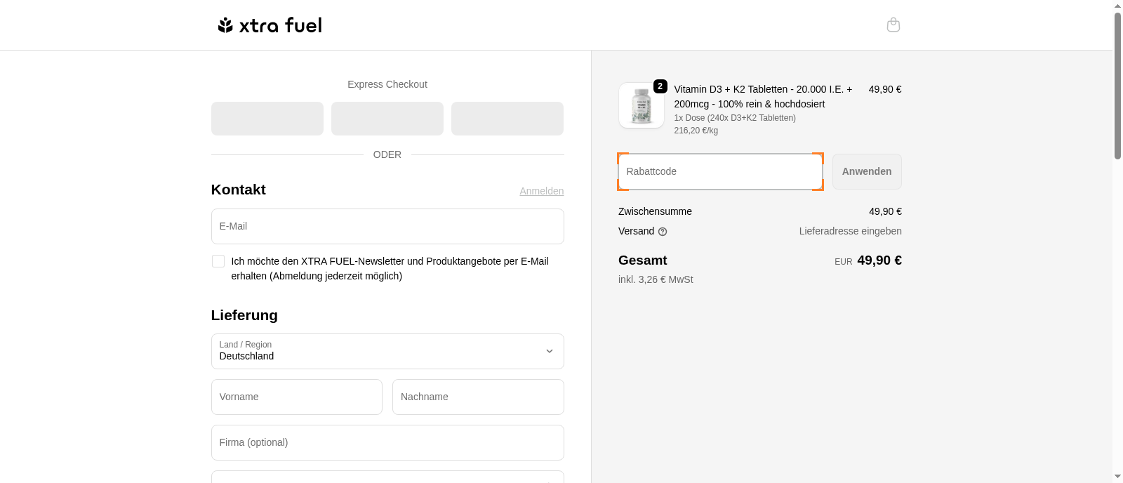Click the vertical page scrollbar thumb
Viewport: 1123px width, 483px height.
pos(1117,84)
